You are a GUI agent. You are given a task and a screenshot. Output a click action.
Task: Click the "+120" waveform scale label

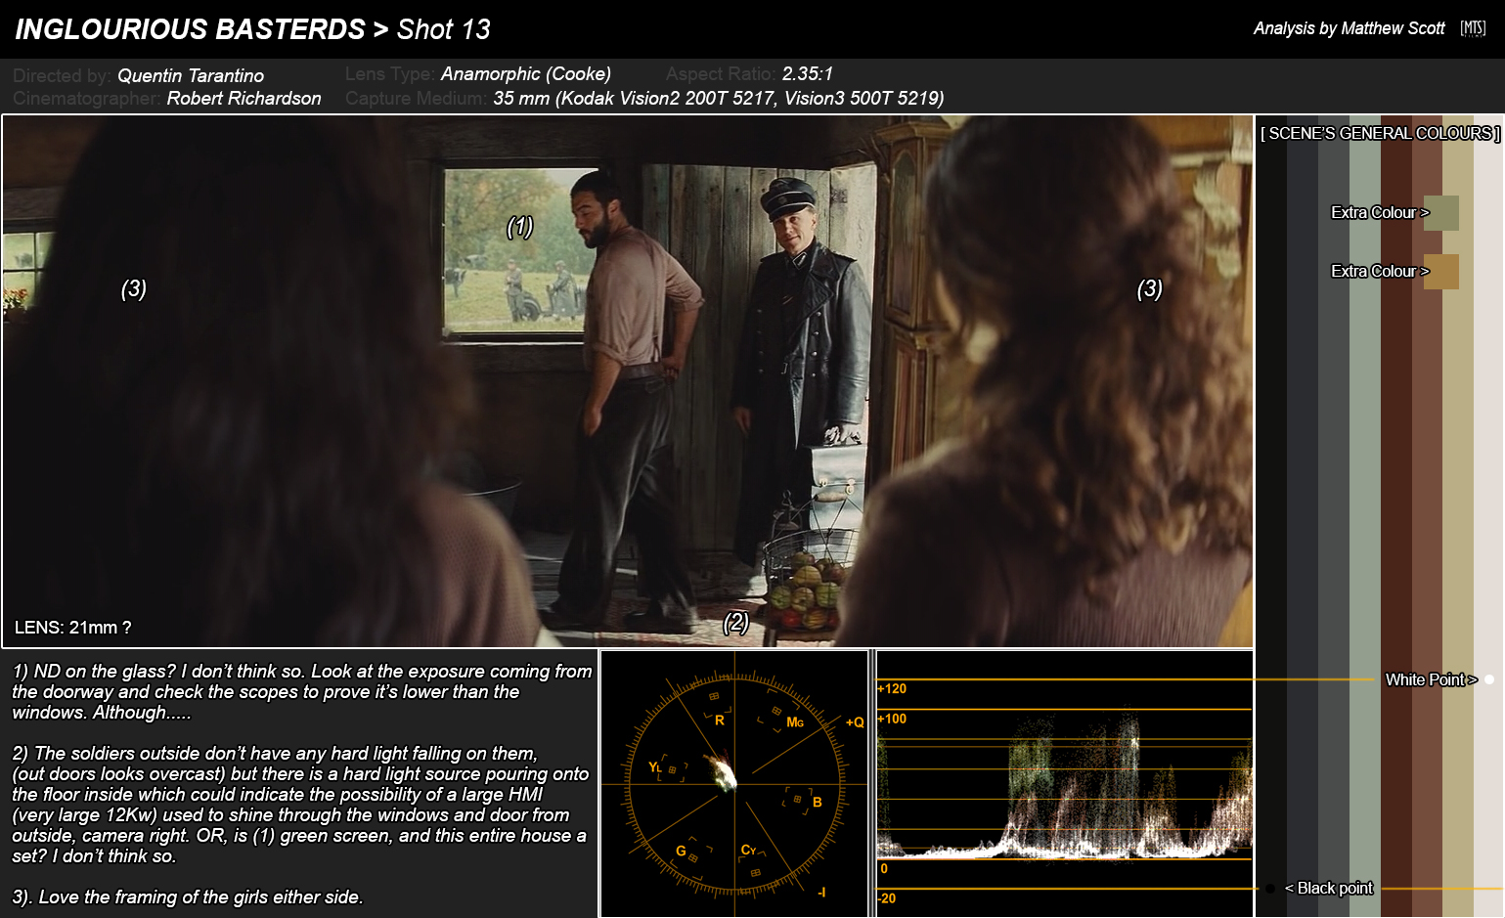tap(892, 688)
